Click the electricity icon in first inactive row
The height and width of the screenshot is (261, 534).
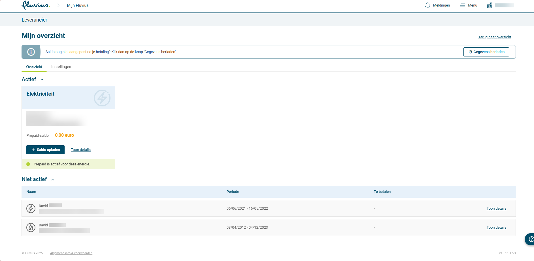point(31,209)
